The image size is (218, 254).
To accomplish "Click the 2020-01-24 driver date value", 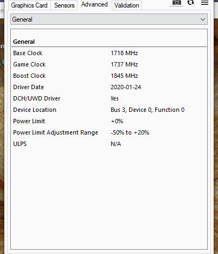I will pyautogui.click(x=126, y=87).
